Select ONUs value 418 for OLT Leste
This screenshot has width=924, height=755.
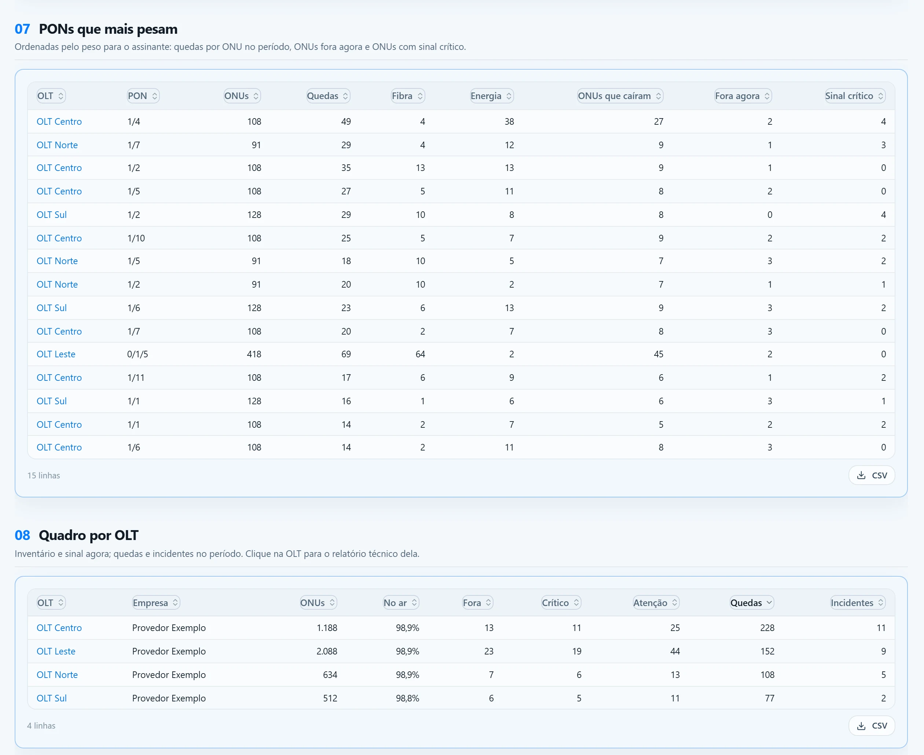click(x=254, y=354)
